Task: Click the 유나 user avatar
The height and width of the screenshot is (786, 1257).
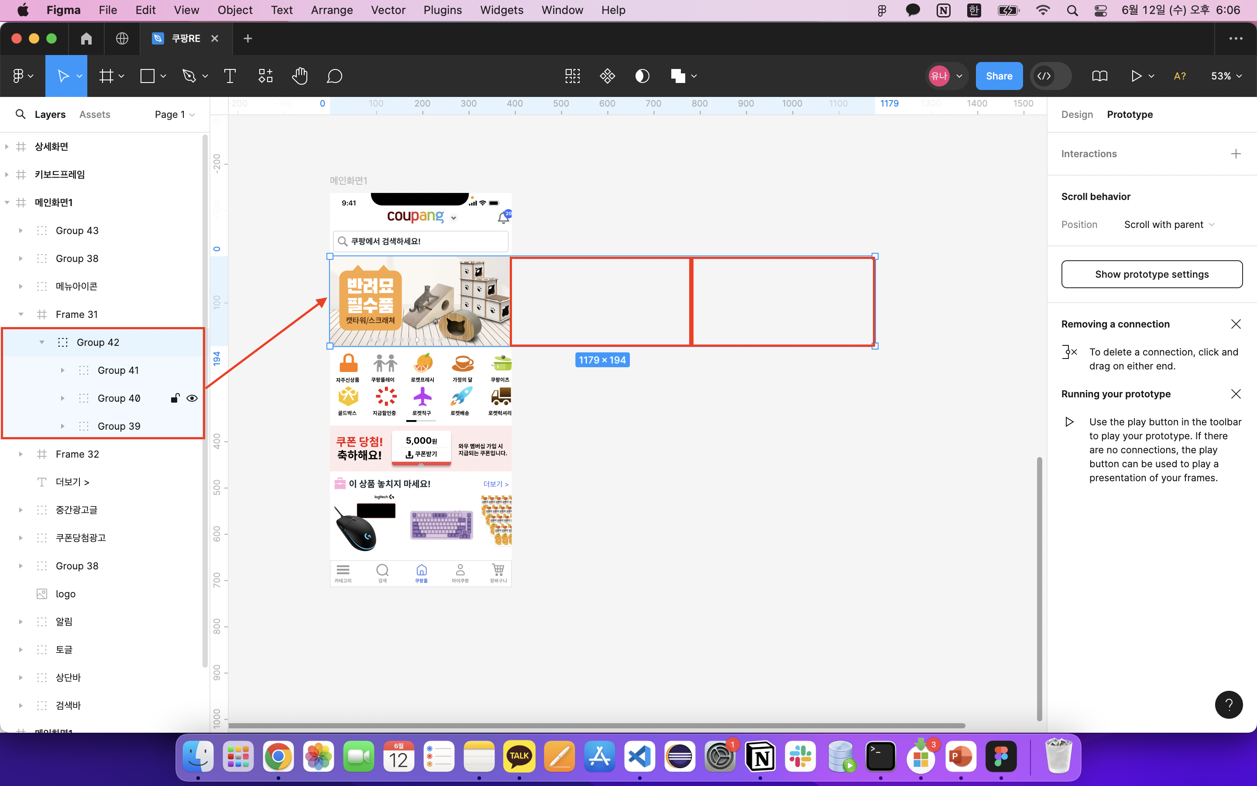Action: 938,76
